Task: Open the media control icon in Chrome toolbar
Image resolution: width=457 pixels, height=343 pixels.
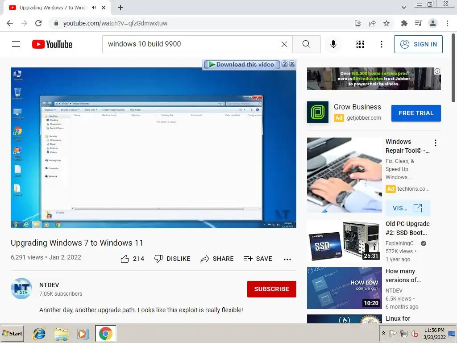Action: (x=418, y=23)
